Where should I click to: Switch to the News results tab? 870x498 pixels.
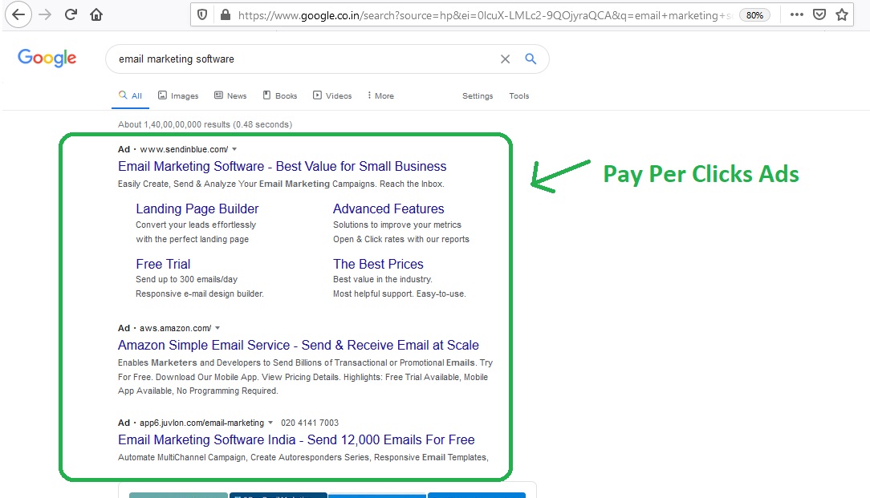tap(230, 95)
